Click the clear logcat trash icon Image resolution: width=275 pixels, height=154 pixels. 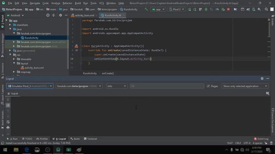[x=8, y=100]
